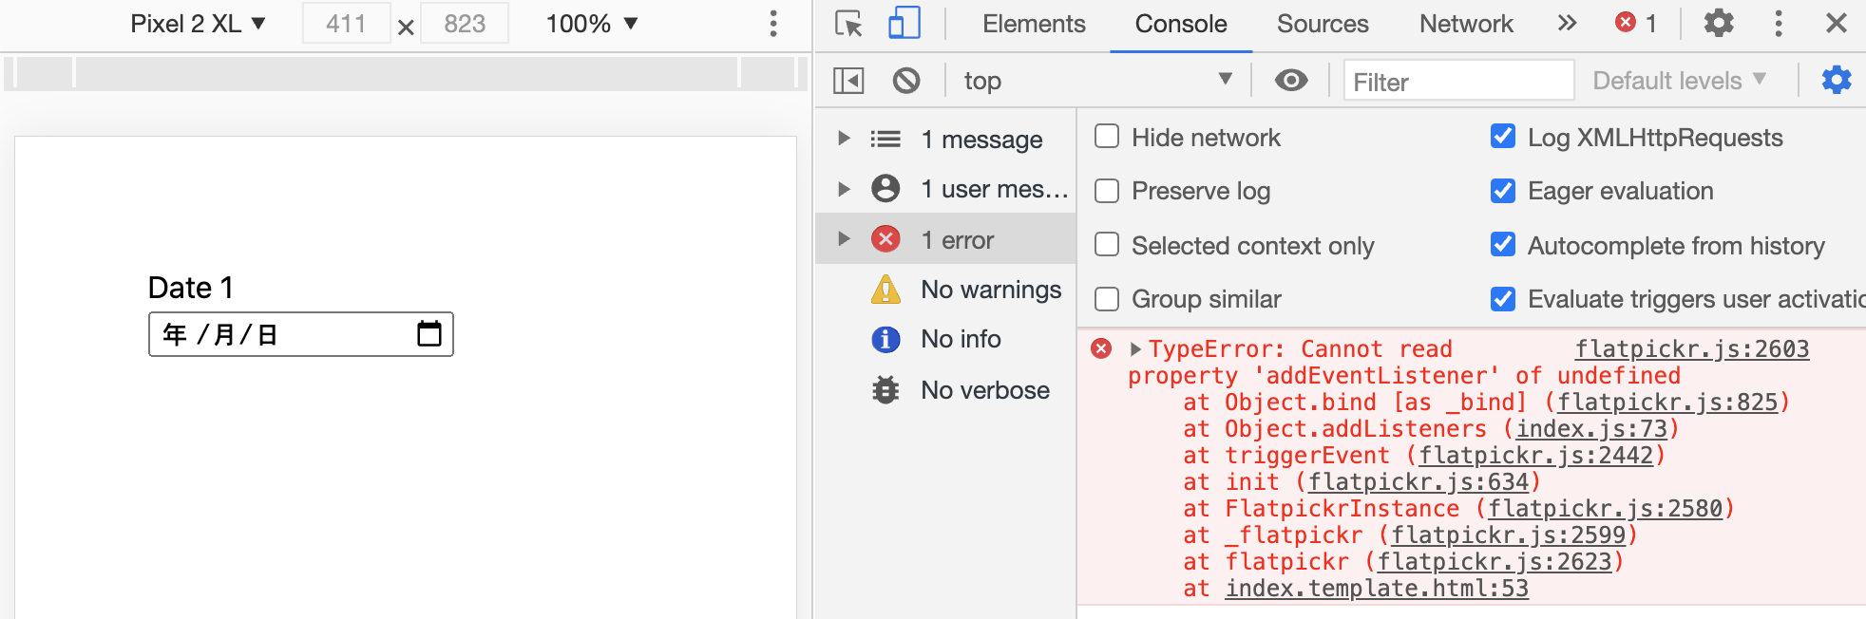Create a live expression with the eye icon

point(1289,80)
